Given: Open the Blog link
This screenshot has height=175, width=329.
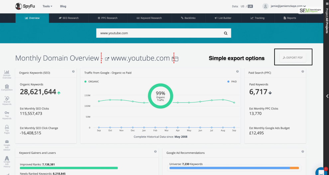Looking at the screenshot, I should (63, 6).
